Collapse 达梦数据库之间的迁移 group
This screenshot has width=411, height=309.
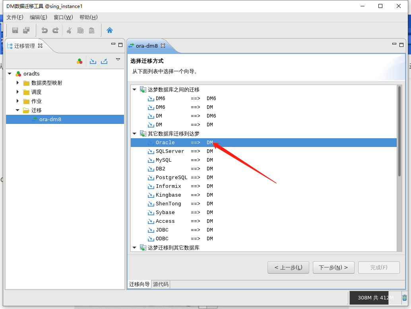point(134,89)
